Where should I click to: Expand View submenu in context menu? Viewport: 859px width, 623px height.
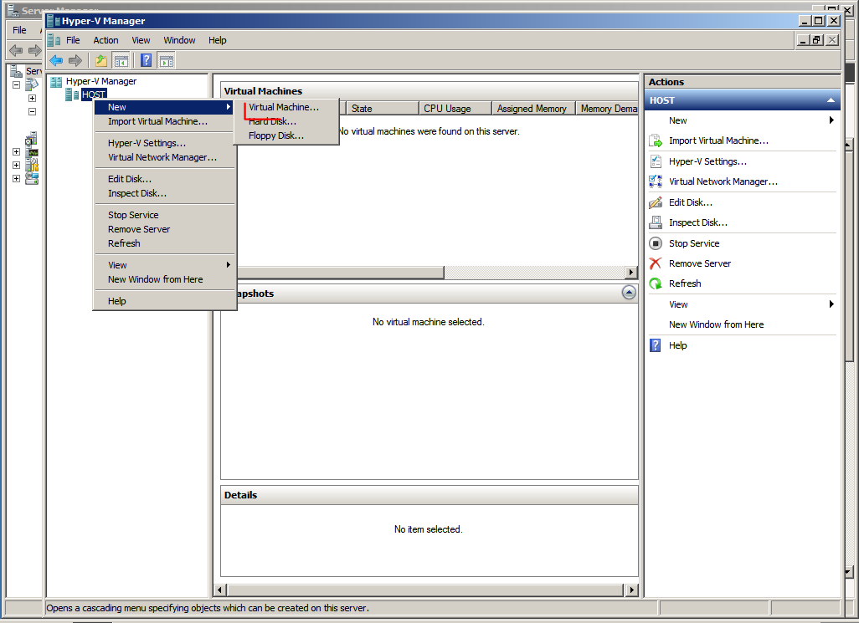click(164, 265)
